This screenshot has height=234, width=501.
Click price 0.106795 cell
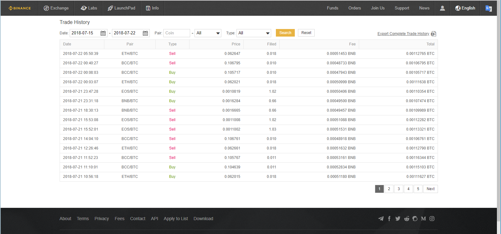[x=232, y=63]
